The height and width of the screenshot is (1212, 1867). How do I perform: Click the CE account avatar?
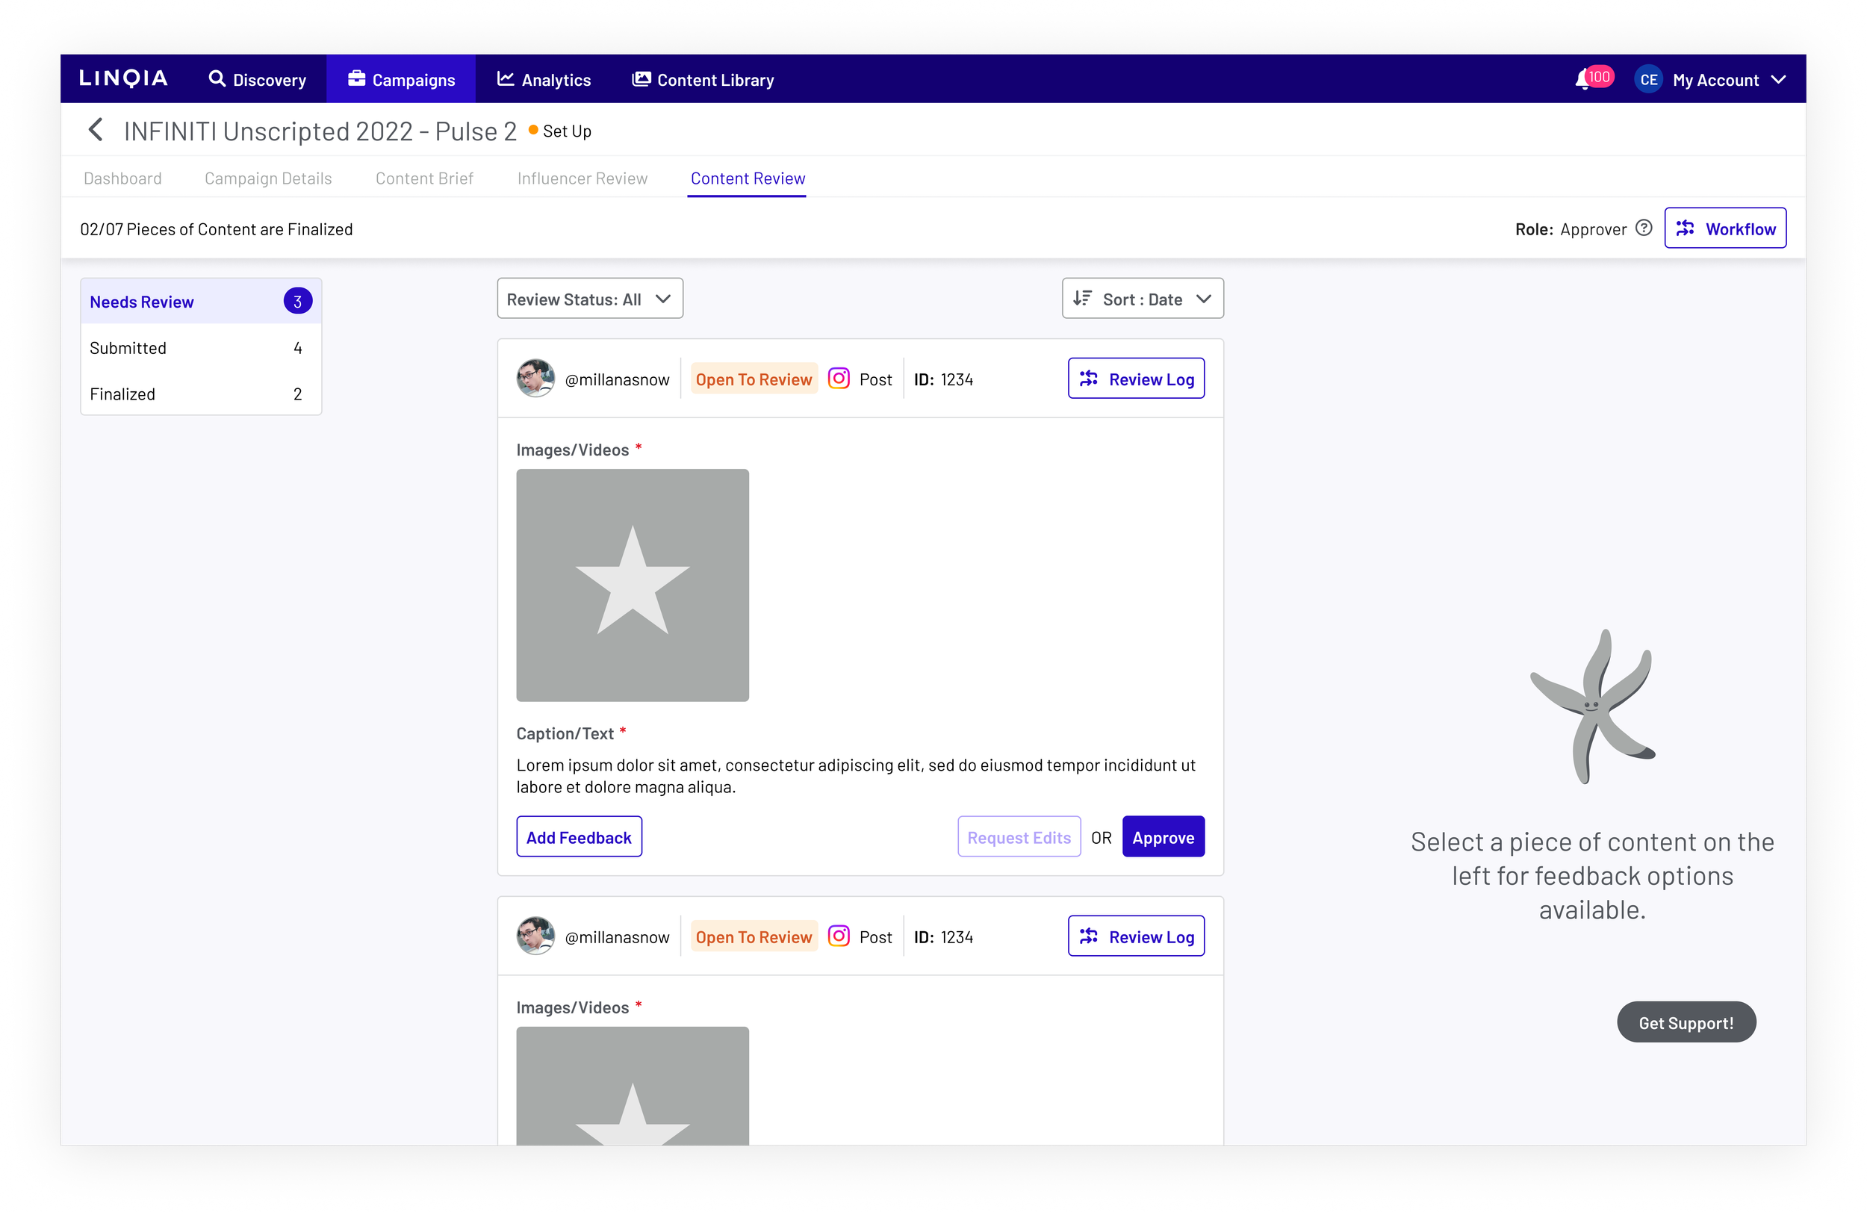pos(1648,79)
